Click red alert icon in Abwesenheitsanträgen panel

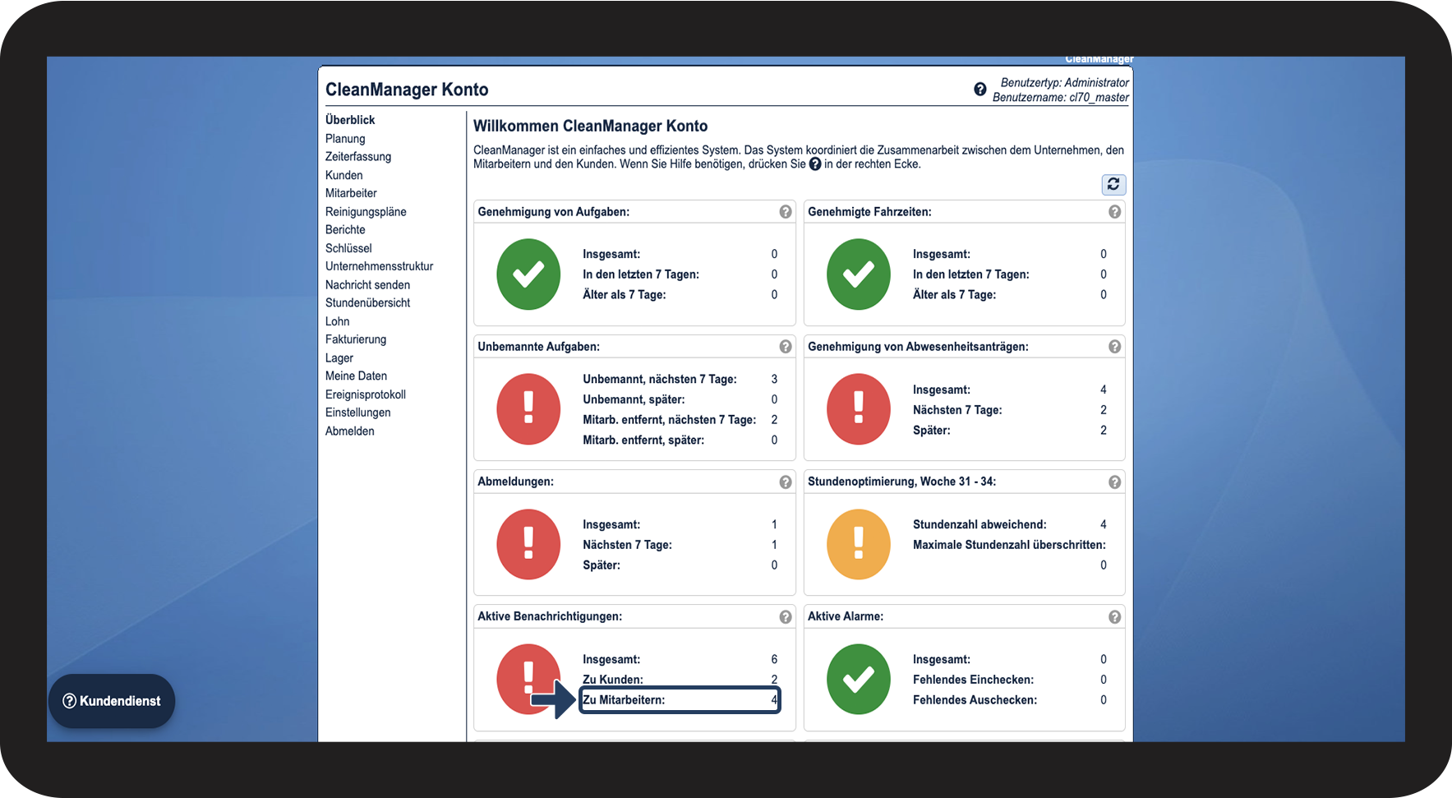(x=859, y=409)
